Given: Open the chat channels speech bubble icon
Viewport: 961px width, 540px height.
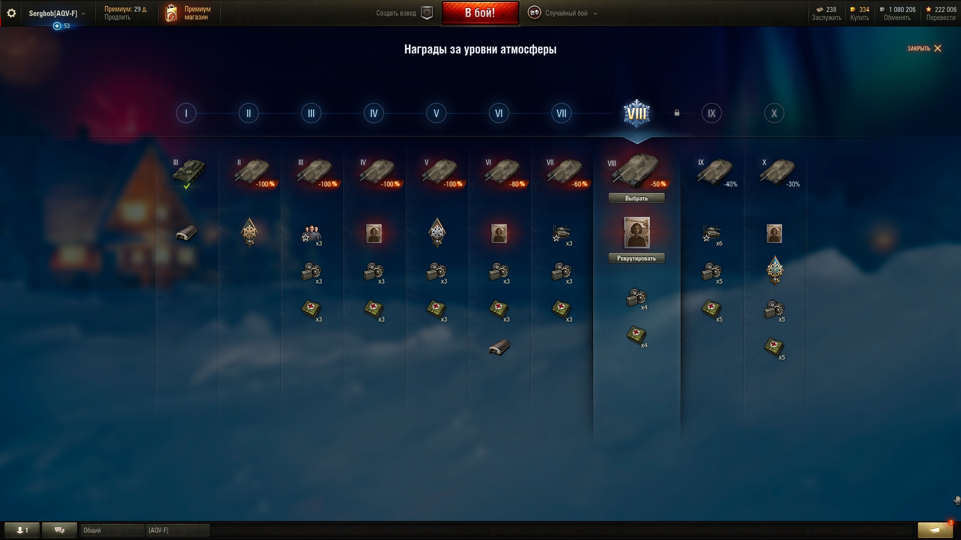Looking at the screenshot, I should 60,530.
